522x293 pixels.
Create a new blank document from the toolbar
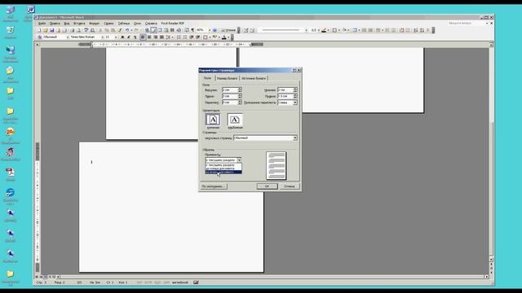pos(39,30)
